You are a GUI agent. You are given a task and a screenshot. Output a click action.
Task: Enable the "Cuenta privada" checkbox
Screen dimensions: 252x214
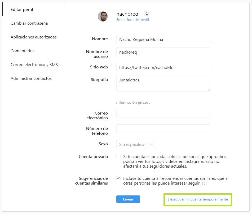(118, 156)
